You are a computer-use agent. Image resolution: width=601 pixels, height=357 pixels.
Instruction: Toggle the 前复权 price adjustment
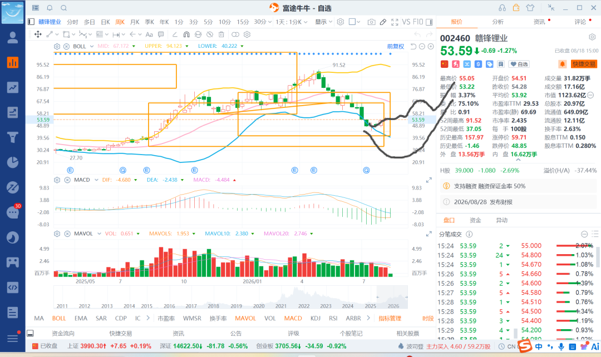(396, 46)
